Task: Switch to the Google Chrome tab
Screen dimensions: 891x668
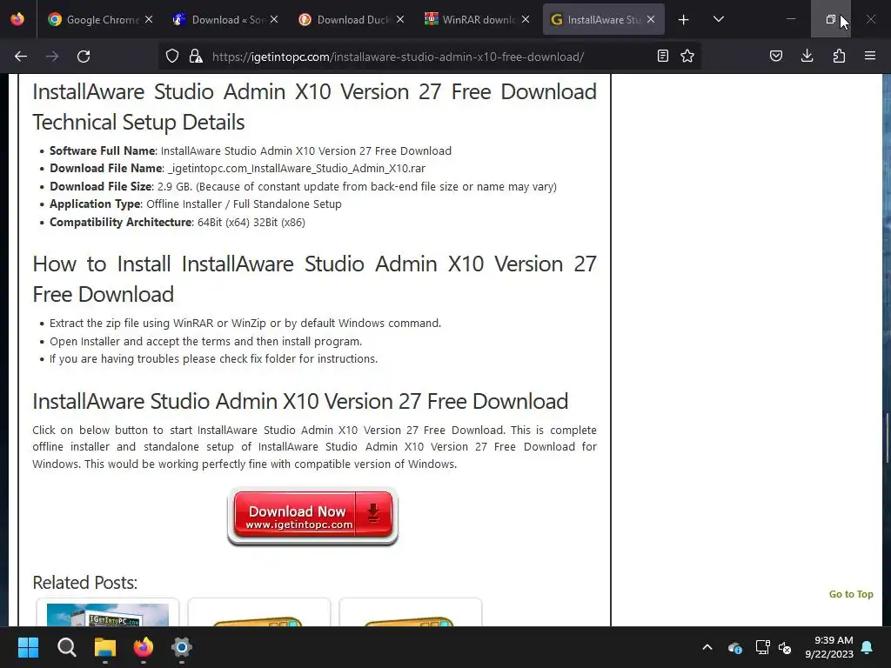Action: pyautogui.click(x=101, y=19)
